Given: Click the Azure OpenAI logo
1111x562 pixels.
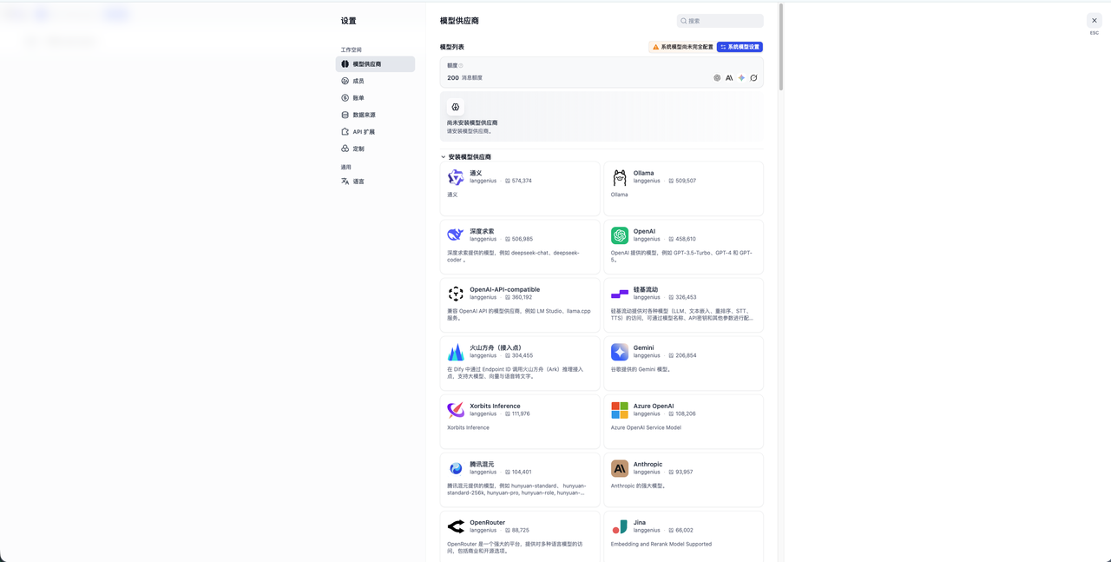Looking at the screenshot, I should click(620, 410).
